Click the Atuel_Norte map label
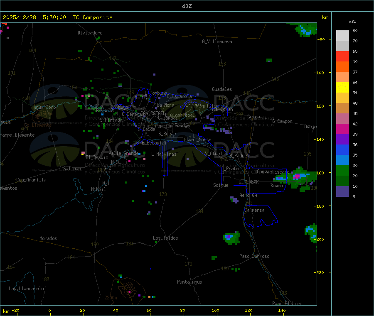 (x=197, y=140)
